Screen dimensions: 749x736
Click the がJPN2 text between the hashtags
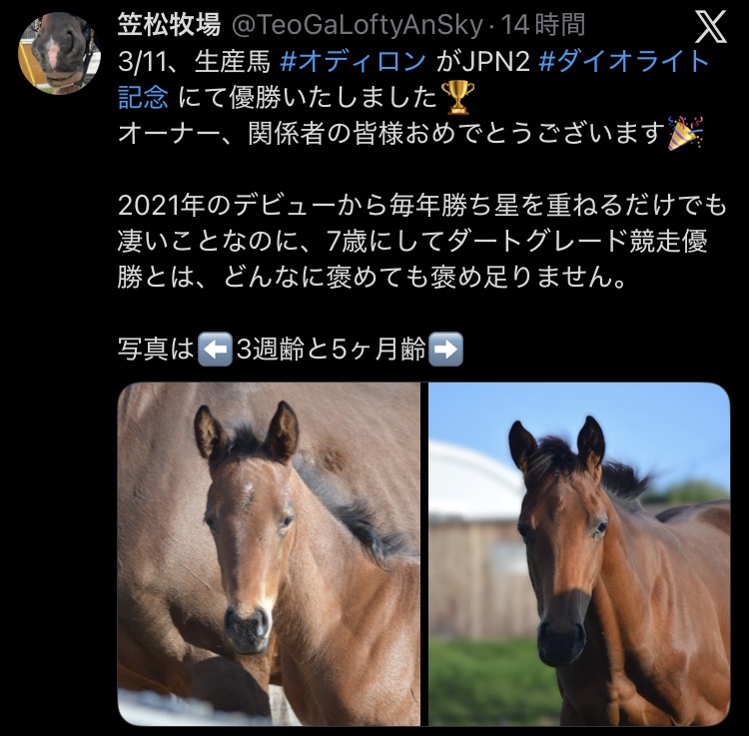482,62
